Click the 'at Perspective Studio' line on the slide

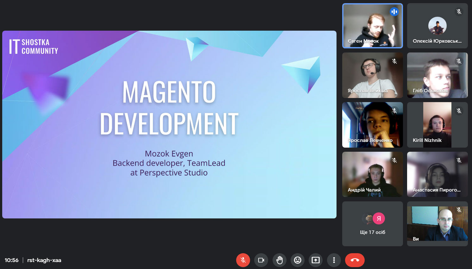point(169,173)
